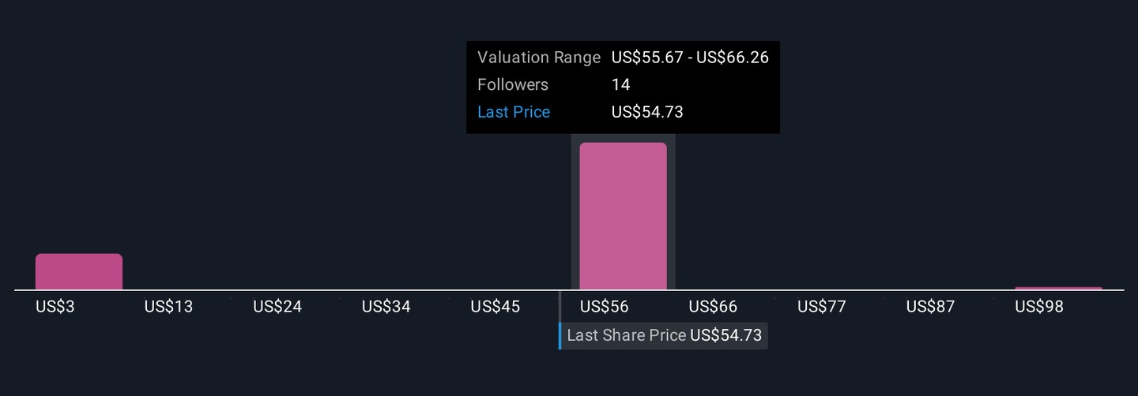Select the US$34 axis label
The height and width of the screenshot is (396, 1138).
[x=386, y=307]
